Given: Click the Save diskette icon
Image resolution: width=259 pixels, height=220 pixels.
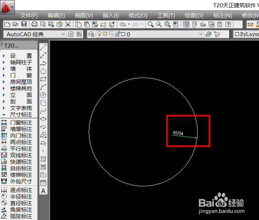Looking at the screenshot, I should (24, 24).
